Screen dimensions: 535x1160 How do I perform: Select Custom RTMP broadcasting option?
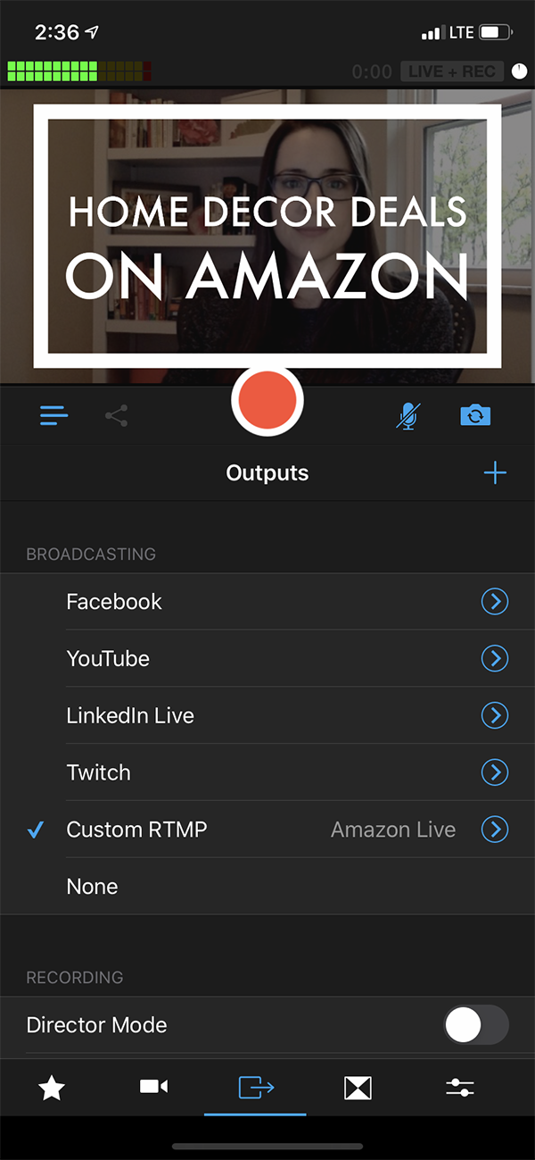(137, 830)
